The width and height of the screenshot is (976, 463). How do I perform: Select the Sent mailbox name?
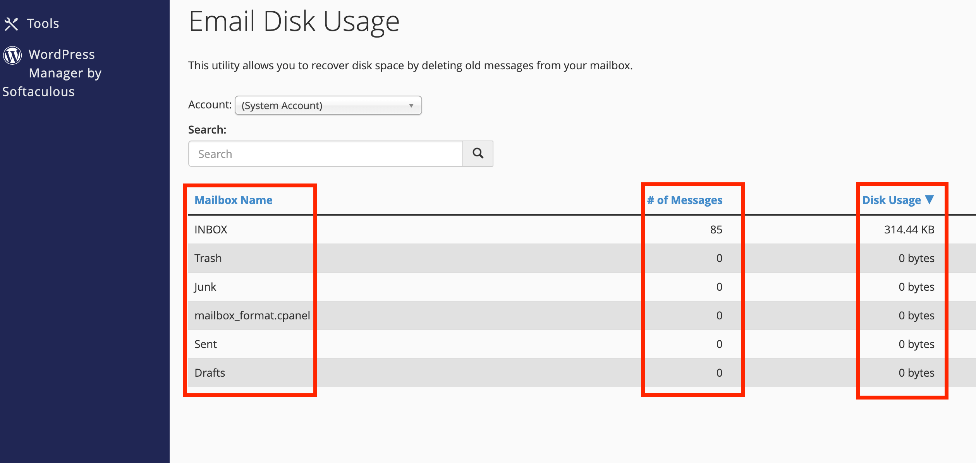coord(206,344)
